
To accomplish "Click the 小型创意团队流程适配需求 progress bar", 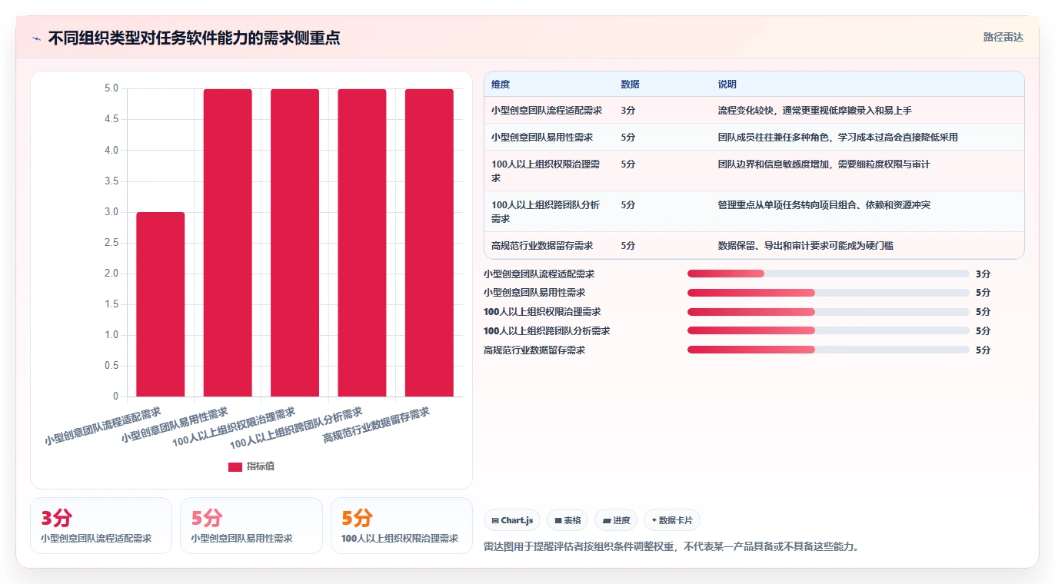I will pyautogui.click(x=828, y=274).
